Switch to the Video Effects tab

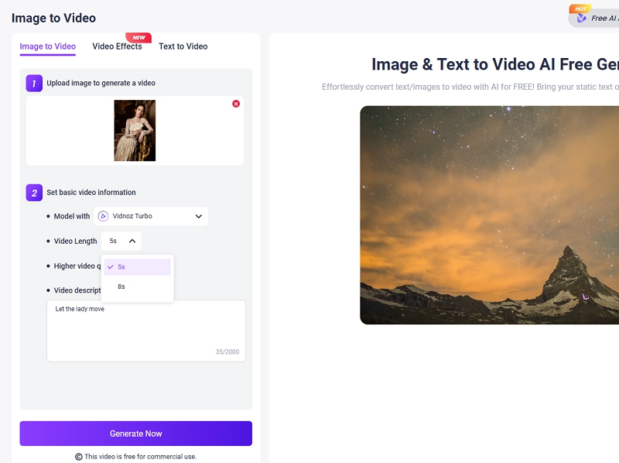118,46
